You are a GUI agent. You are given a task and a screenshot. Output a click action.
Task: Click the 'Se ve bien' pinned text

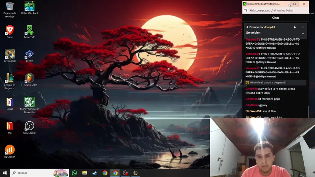[253, 32]
